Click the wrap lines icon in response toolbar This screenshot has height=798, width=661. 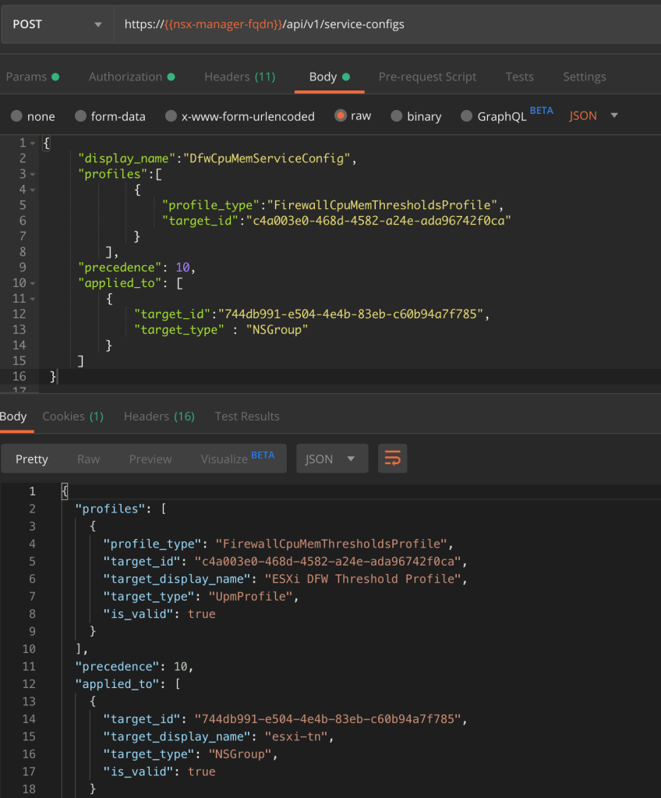(x=393, y=459)
